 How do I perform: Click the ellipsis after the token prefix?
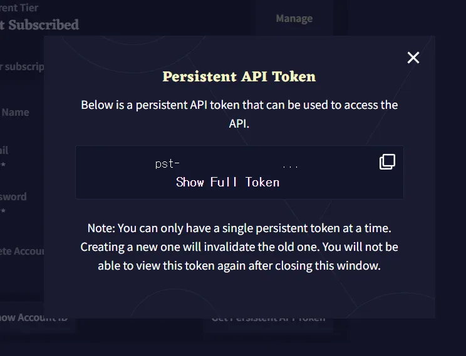tap(290, 166)
